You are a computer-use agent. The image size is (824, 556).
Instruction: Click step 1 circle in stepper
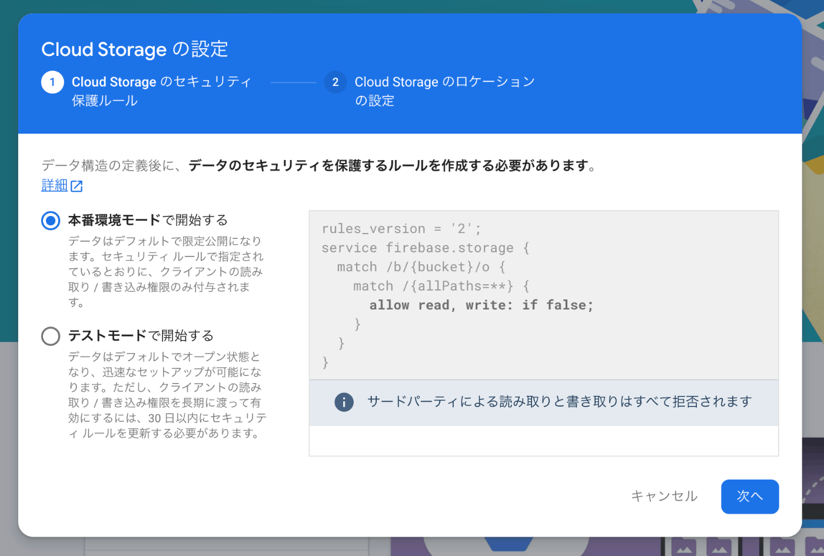(x=52, y=82)
